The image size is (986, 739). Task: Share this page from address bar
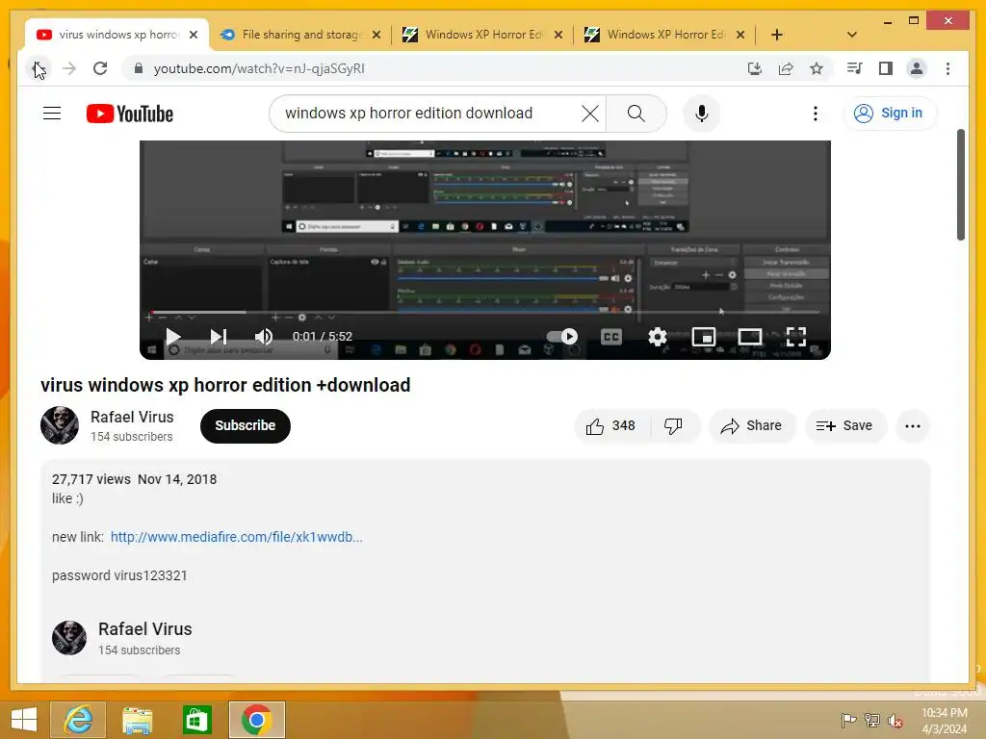(x=786, y=68)
